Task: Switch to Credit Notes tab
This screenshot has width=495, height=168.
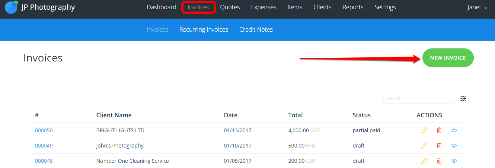Action: tap(256, 29)
